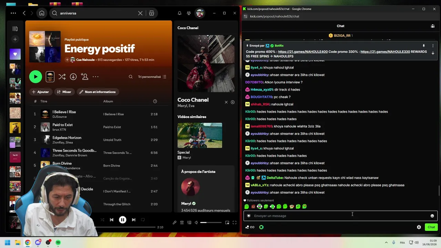Select track I Believe I Rise
This screenshot has height=248, width=441.
pos(99,114)
